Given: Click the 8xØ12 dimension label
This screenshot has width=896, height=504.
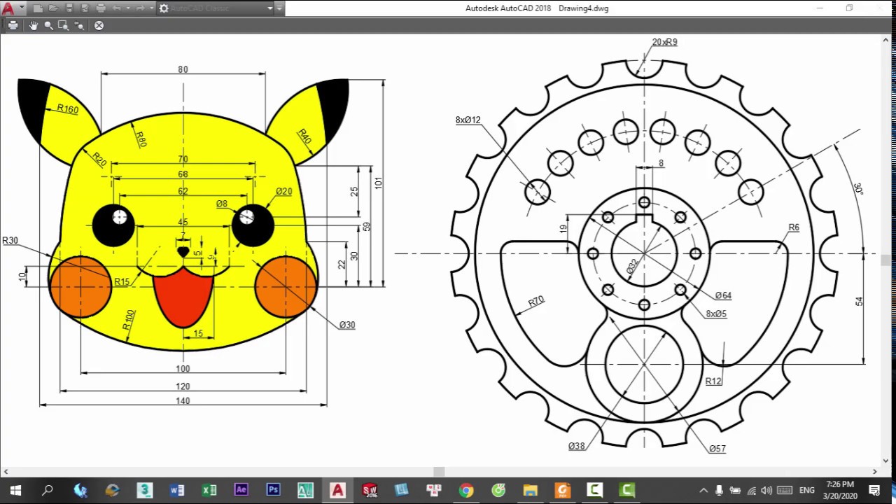Looking at the screenshot, I should pos(468,120).
